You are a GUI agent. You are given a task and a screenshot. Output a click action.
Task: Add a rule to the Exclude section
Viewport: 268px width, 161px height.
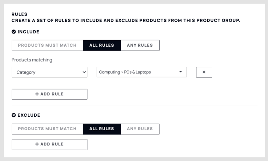49,144
